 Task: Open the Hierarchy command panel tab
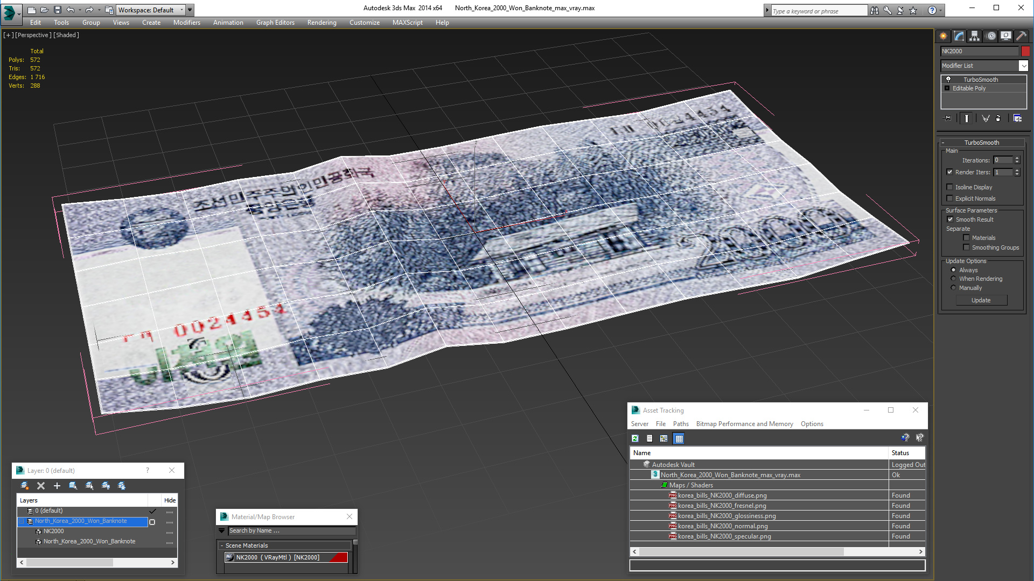pyautogui.click(x=975, y=36)
